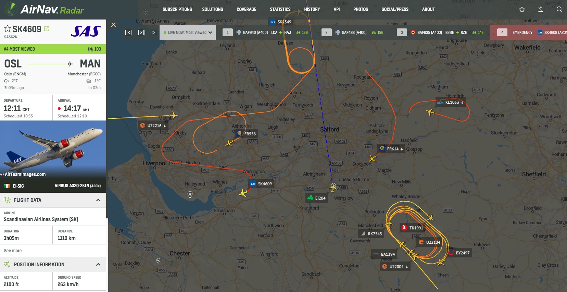Click the See more link
The width and height of the screenshot is (567, 292).
(13, 251)
